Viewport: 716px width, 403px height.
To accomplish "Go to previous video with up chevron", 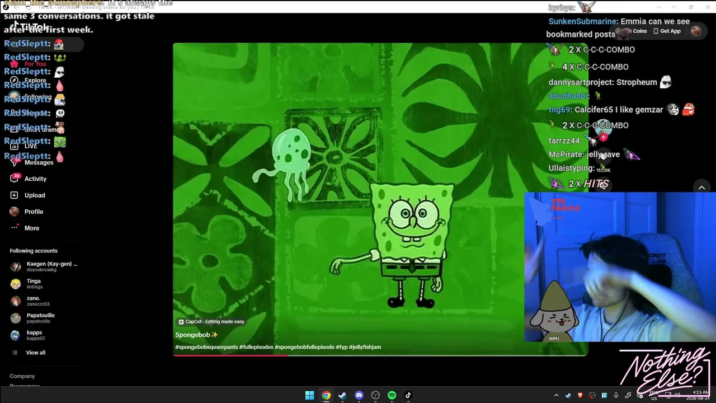I will [701, 188].
